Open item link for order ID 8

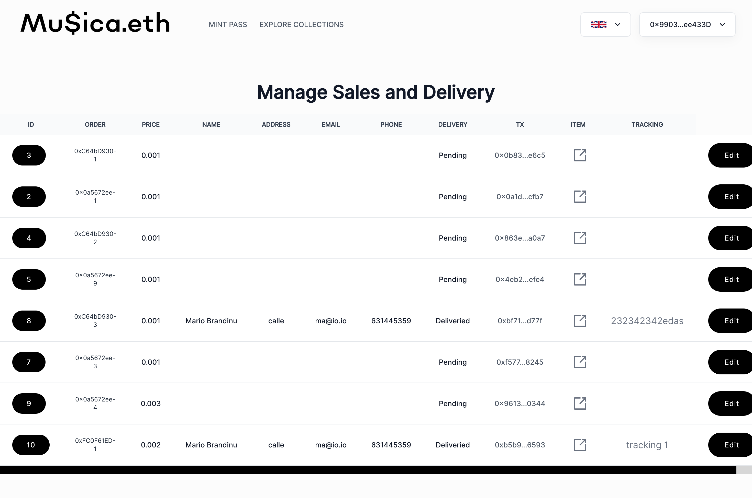pos(580,321)
